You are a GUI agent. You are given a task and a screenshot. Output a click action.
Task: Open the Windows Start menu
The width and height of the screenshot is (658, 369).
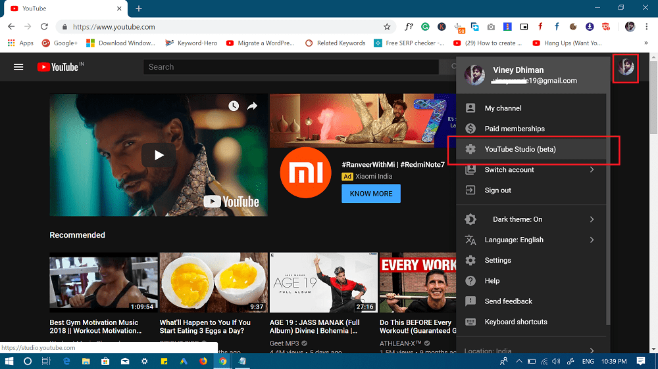click(x=9, y=361)
